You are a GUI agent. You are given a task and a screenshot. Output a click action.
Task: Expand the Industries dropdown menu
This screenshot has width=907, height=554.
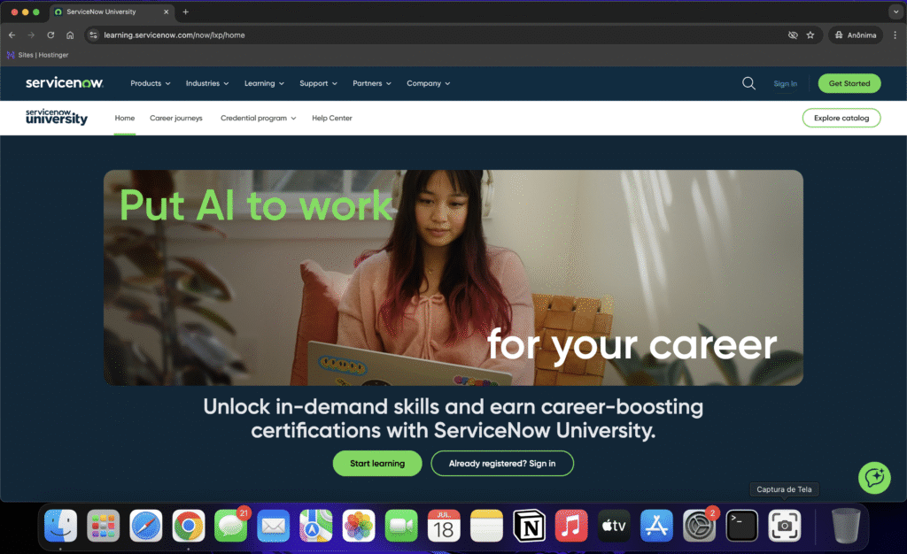207,83
